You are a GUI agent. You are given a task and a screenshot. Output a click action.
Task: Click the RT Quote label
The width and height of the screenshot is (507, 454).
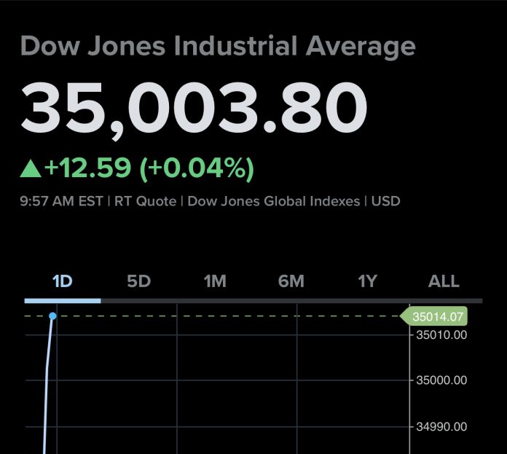[146, 201]
